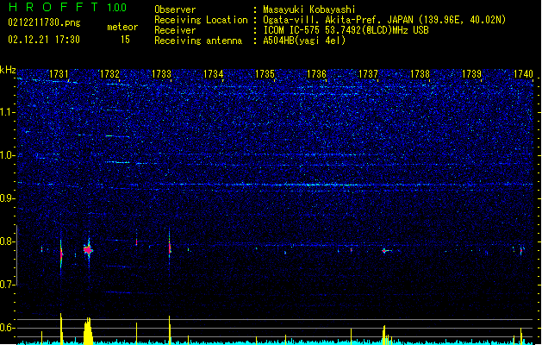Image resolution: width=542 pixels, height=345 pixels.
Task: Click the 1733 time marker
Action: pos(161,74)
